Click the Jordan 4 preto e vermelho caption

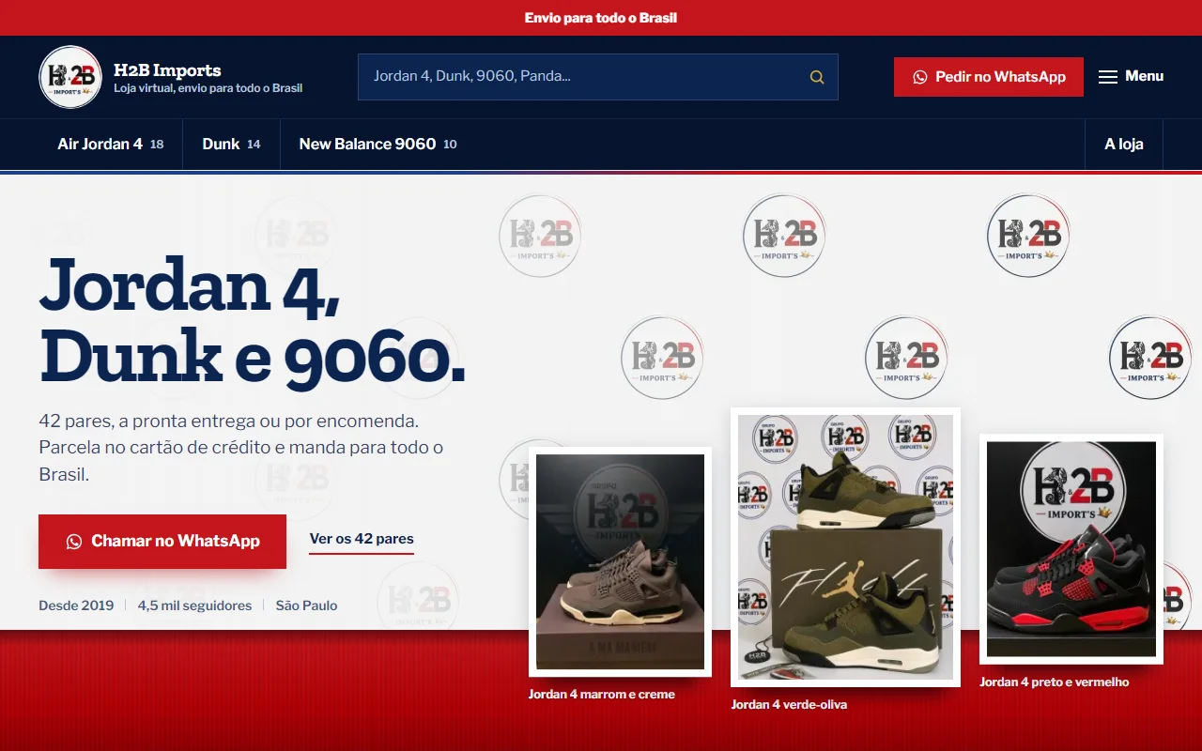(1055, 682)
